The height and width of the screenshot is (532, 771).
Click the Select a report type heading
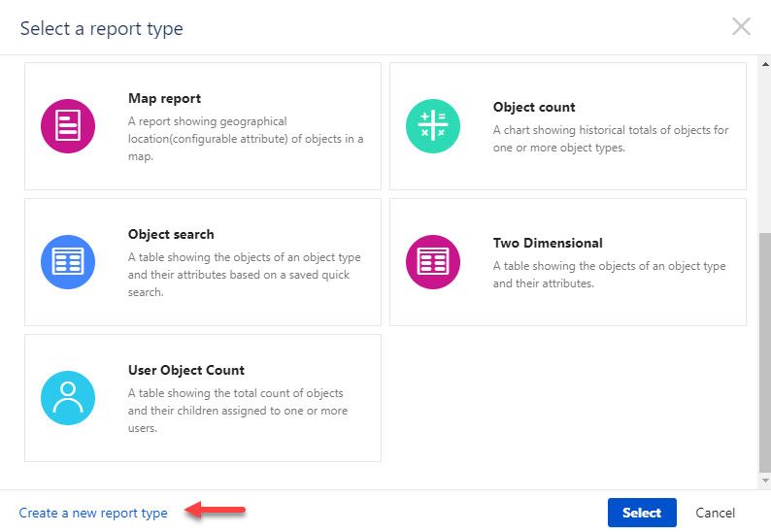pyautogui.click(x=102, y=28)
